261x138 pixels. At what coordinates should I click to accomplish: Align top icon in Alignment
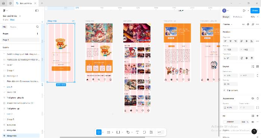coord(242,41)
